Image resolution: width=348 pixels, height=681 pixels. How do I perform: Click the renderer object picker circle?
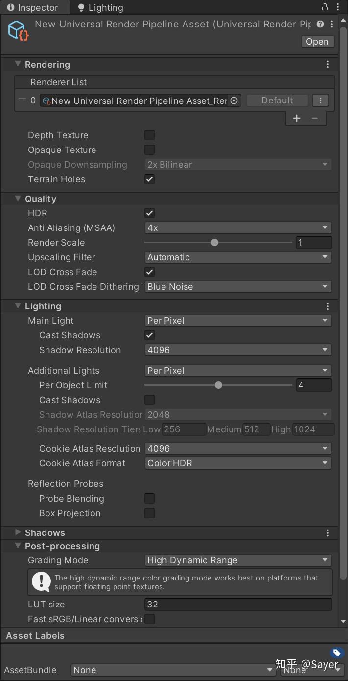(x=234, y=101)
